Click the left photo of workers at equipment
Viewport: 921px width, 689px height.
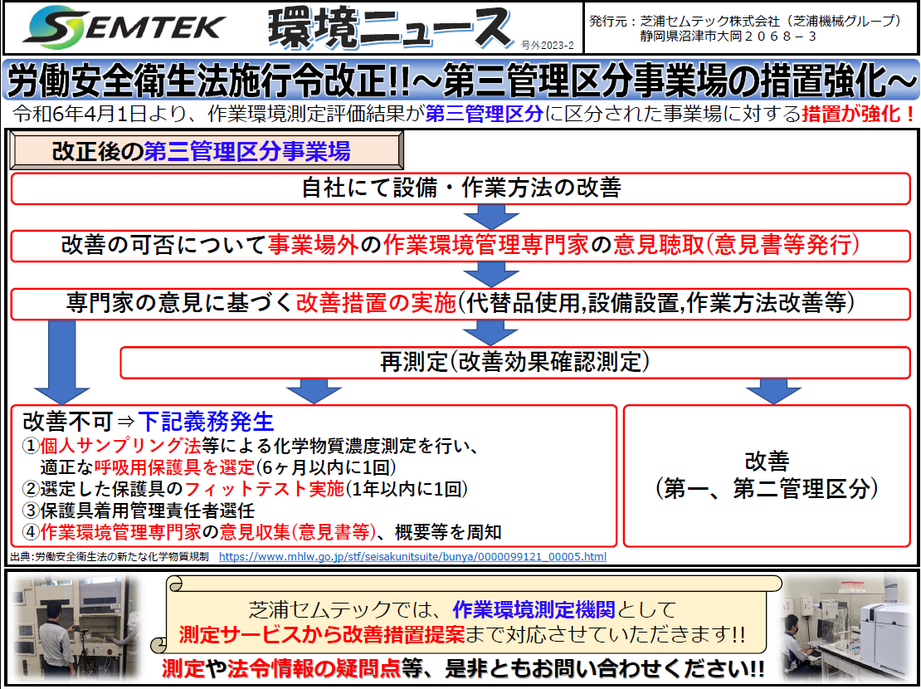click(x=76, y=626)
